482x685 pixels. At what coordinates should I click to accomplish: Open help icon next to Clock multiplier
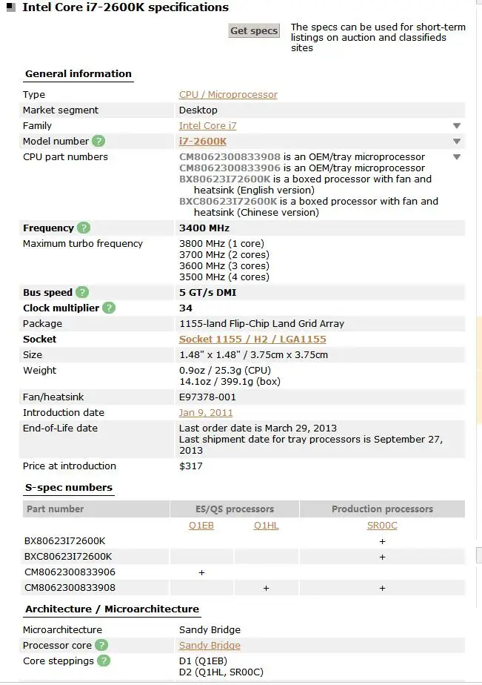pos(109,308)
